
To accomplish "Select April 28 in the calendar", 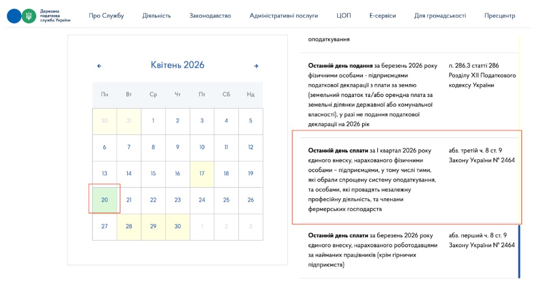I will pos(129,227).
